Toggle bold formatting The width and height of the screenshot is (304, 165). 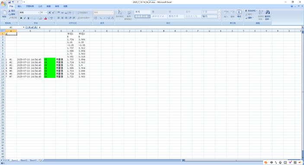[21, 18]
